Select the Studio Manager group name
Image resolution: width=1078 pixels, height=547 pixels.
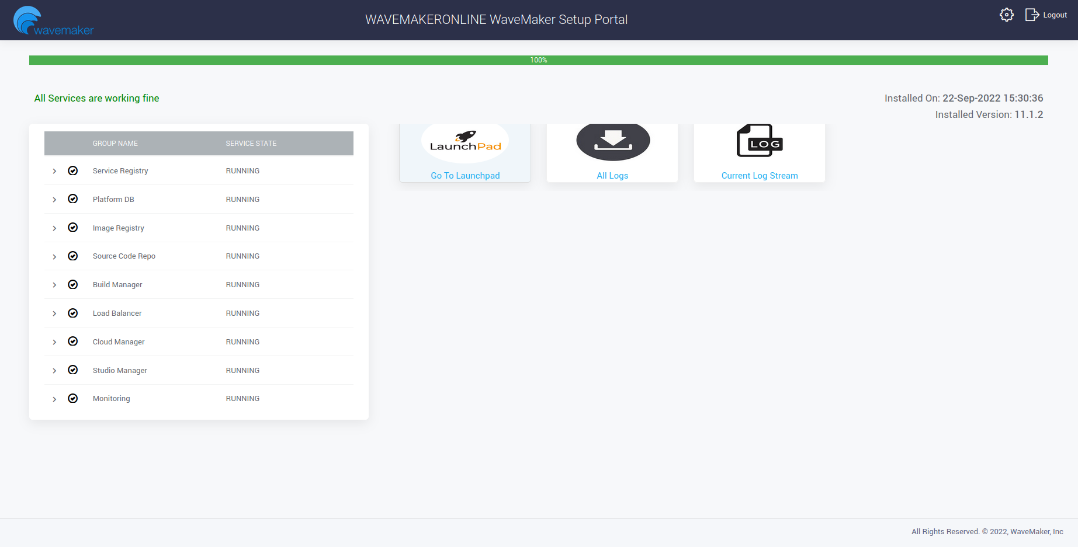pos(120,371)
